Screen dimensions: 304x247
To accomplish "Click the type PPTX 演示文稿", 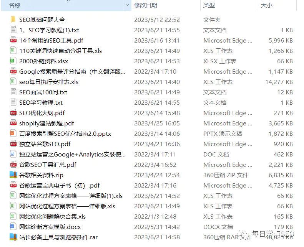I will [x=223, y=134].
